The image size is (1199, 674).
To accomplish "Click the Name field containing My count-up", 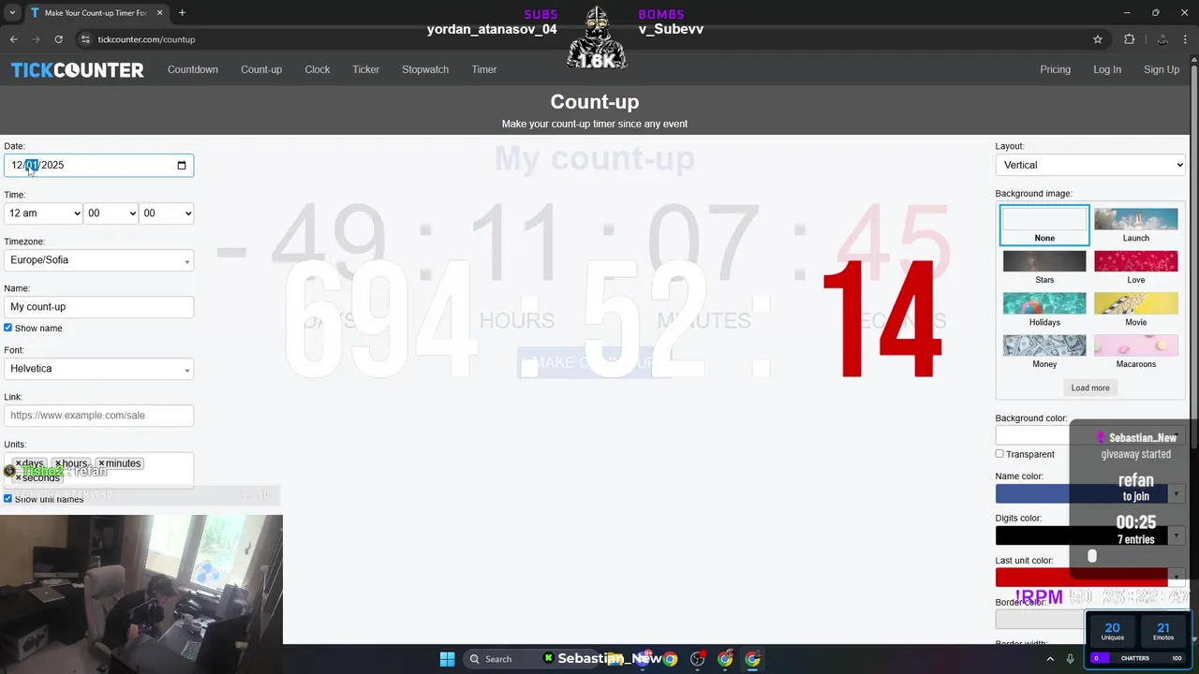I will tap(98, 307).
